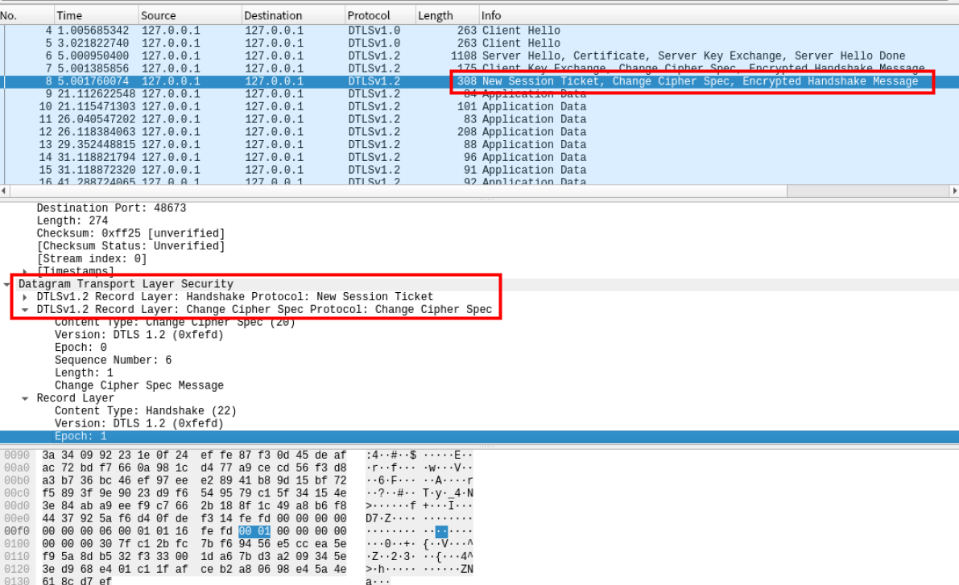The width and height of the screenshot is (959, 585).
Task: Select the Checksum: 0xff25 [unverified] line
Action: coord(131,233)
